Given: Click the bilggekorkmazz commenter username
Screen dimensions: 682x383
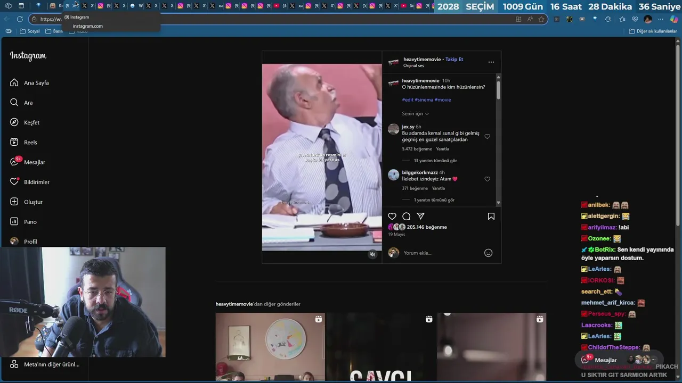Looking at the screenshot, I should 420,173.
